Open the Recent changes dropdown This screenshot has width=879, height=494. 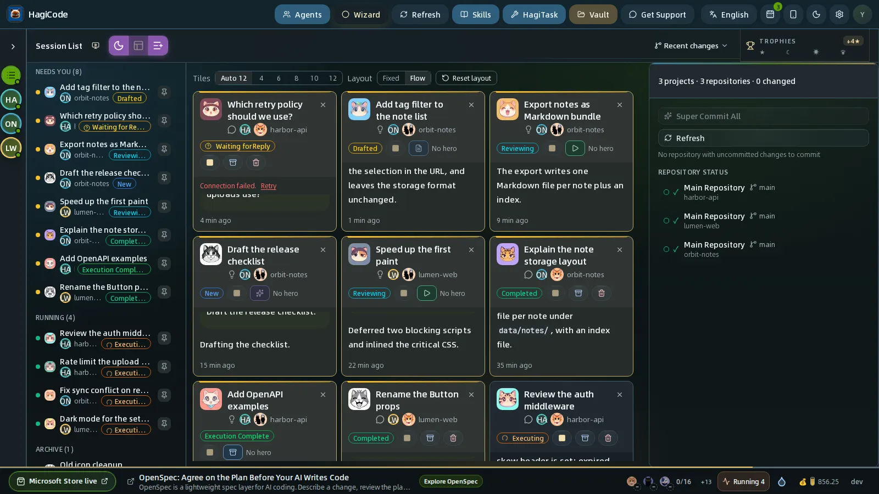[x=691, y=46]
